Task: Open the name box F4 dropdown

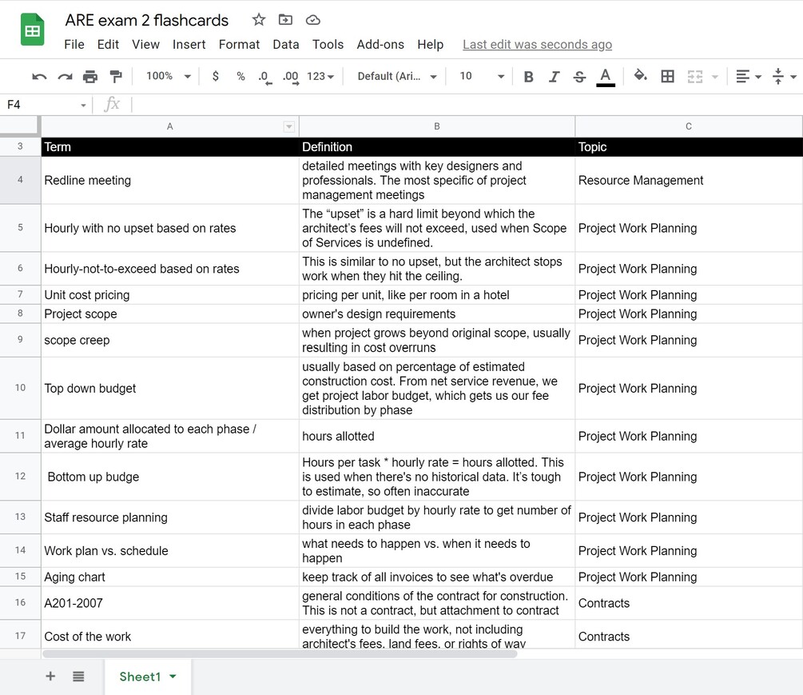Action: click(x=83, y=105)
